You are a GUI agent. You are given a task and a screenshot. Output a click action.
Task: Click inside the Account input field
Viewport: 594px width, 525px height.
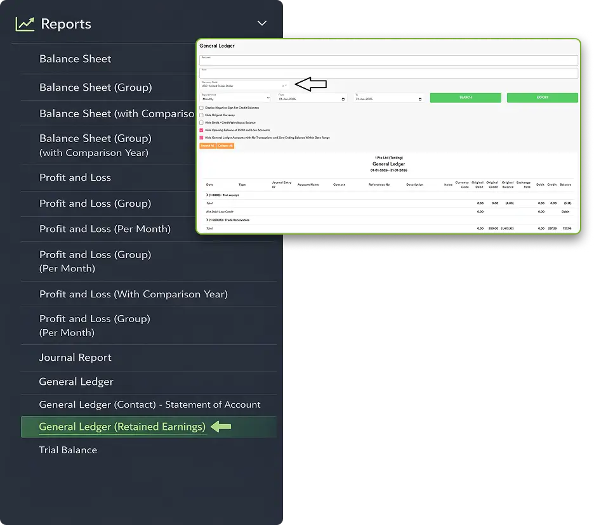(x=388, y=60)
